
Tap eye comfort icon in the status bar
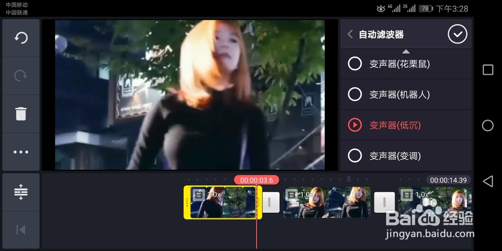381,9
